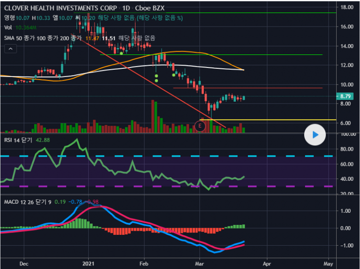Click the 1D interval label

pos(126,8)
